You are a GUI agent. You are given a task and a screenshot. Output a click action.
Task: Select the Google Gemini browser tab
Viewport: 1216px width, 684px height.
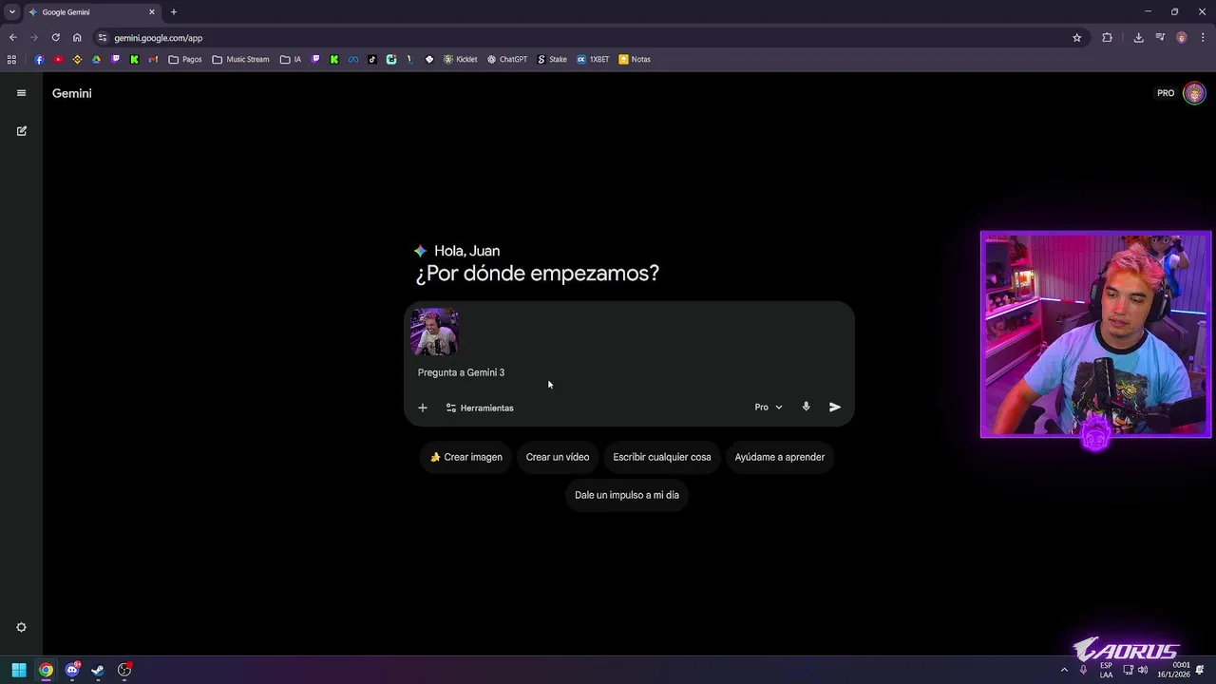[x=92, y=12]
